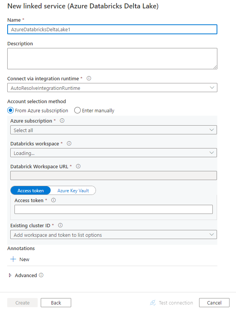Select the Access token tab
Image resolution: width=236 pixels, height=311 pixels.
tap(30, 190)
